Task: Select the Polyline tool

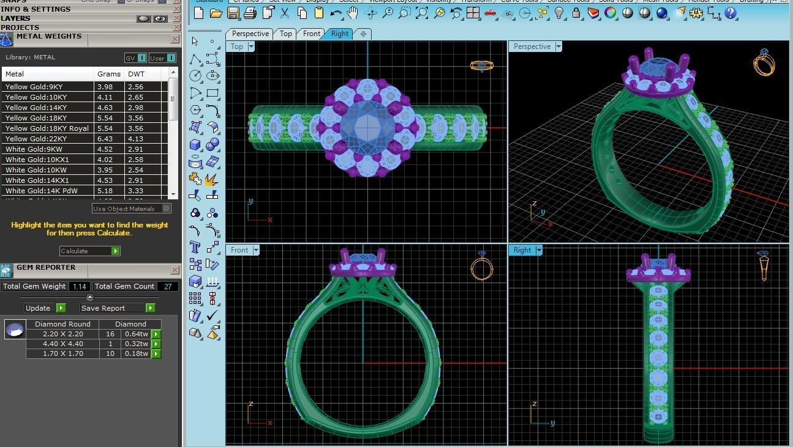Action: click(x=195, y=59)
